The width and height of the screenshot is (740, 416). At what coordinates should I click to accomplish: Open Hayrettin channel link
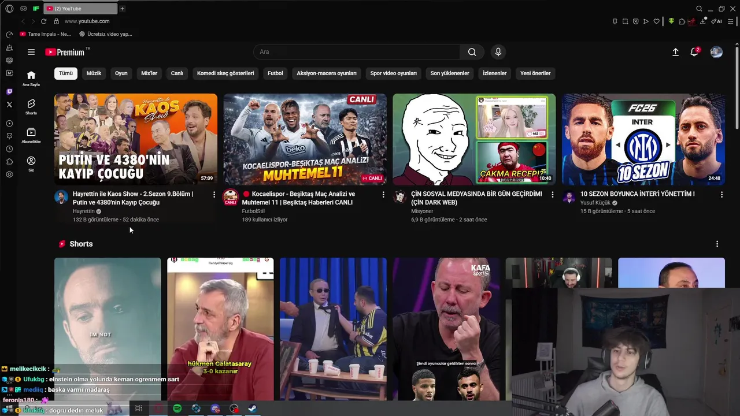click(x=84, y=211)
